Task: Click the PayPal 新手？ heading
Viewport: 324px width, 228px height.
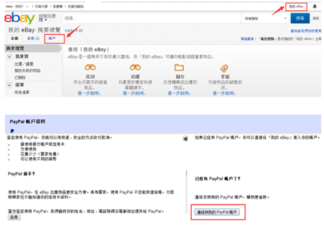Action: pos(21,174)
